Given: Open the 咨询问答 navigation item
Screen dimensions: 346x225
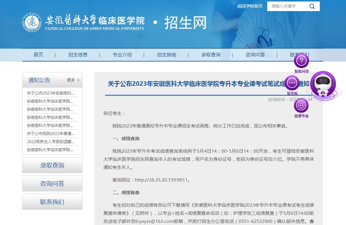Looking at the screenshot, I should coord(255,55).
